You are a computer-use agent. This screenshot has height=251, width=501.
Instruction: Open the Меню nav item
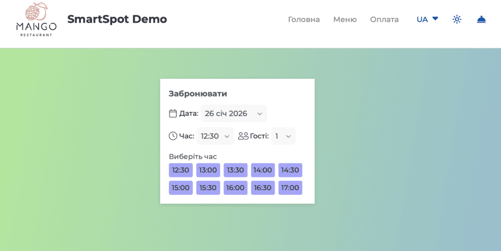[x=345, y=20]
